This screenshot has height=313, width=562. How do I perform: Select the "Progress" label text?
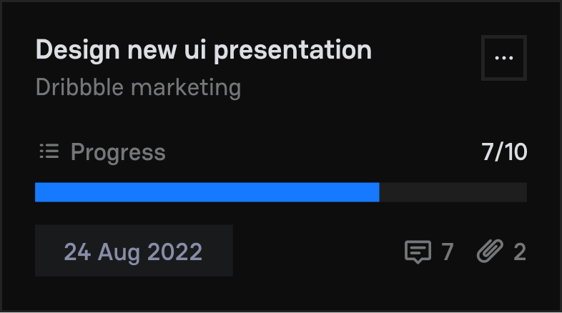coord(118,152)
